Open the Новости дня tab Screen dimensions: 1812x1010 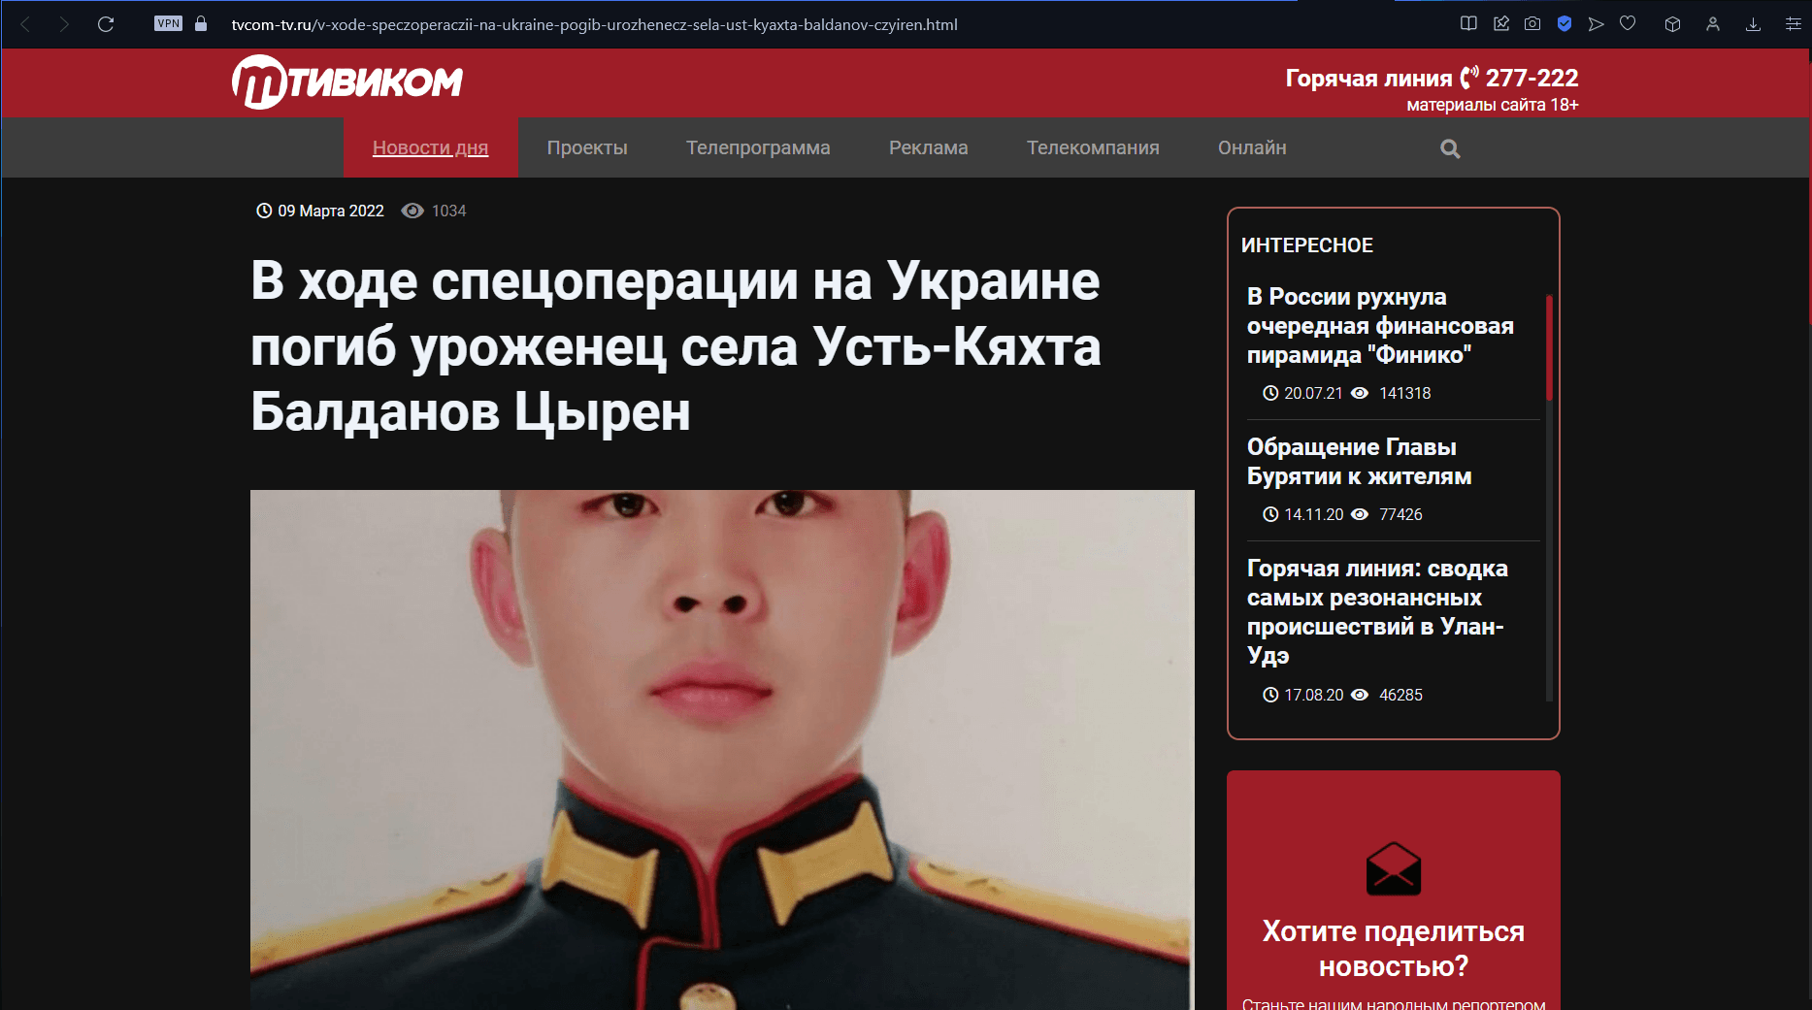click(430, 147)
